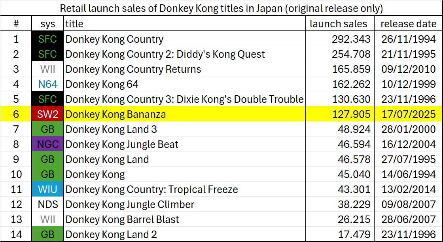Select the N64 system cell
Screen dimensions: 443x242
(47, 84)
